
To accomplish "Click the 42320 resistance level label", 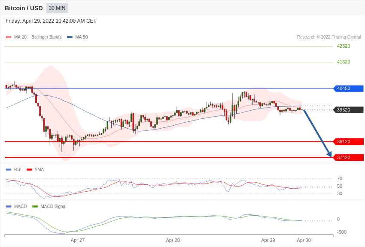I will 344,46.
